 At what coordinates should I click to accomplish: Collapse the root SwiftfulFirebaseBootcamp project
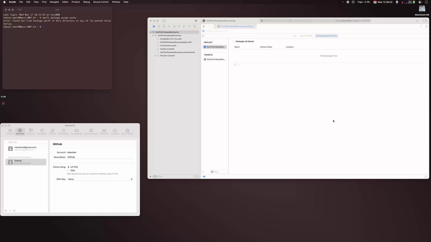[x=151, y=32]
